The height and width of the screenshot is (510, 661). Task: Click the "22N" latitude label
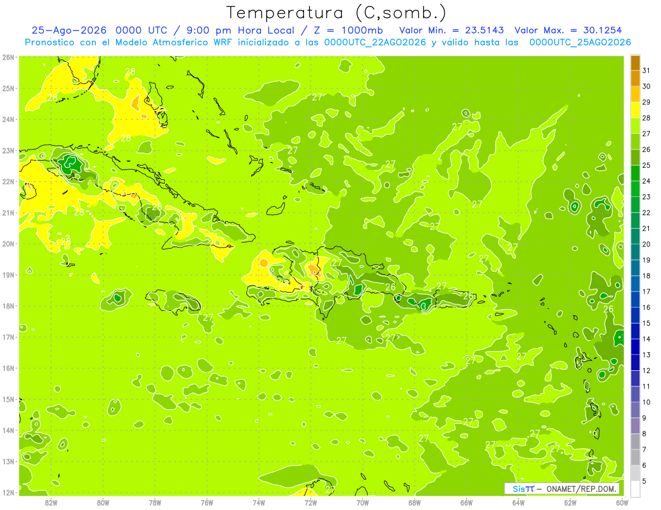[8, 182]
